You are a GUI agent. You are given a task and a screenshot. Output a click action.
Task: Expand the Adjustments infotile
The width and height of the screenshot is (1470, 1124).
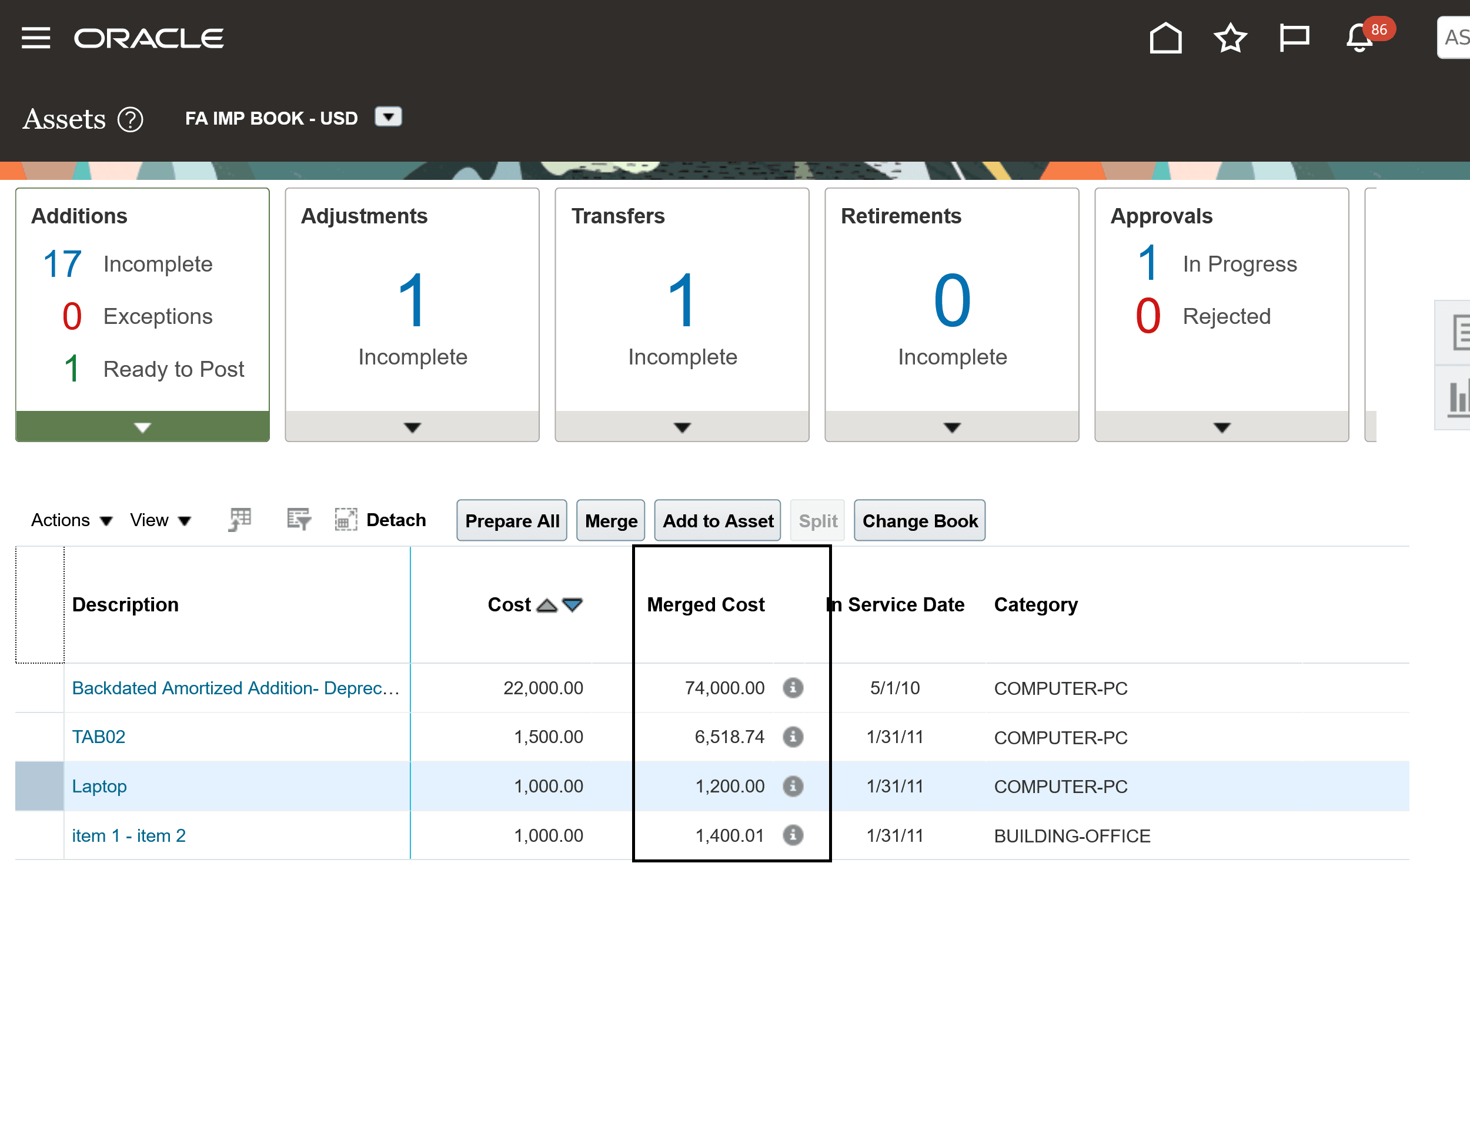412,427
